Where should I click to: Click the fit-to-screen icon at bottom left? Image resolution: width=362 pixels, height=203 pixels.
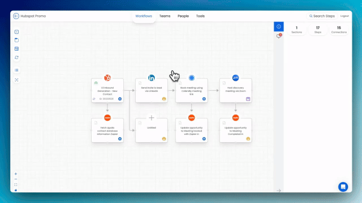(x=16, y=184)
